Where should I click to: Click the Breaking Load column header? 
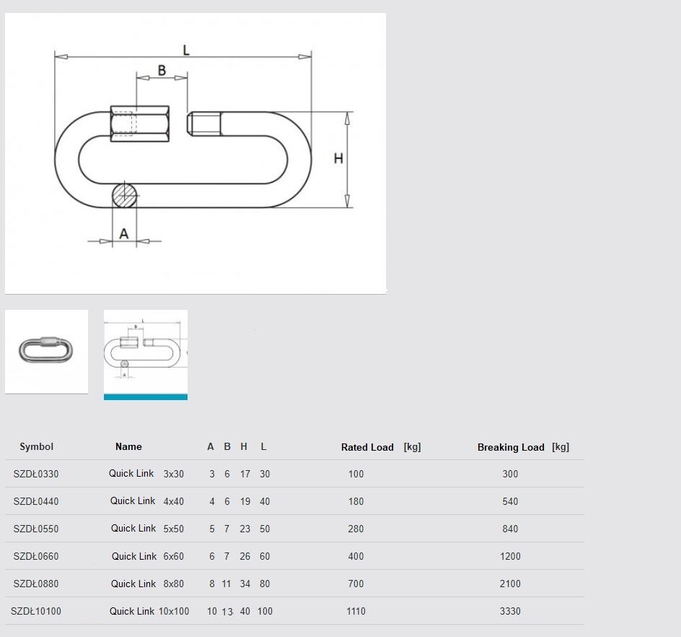click(511, 448)
